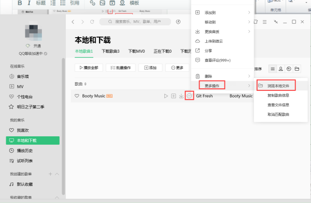The height and width of the screenshot is (203, 311).
Task: Open 试听列表 in the sidebar
Action: click(21, 161)
